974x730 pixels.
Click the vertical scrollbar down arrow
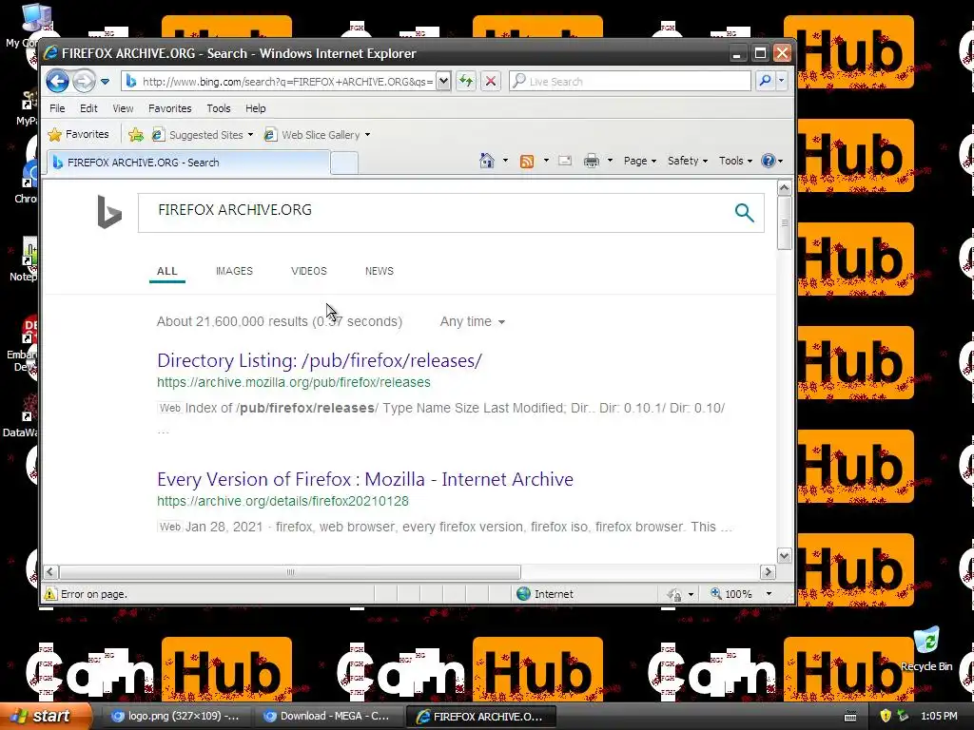[784, 555]
